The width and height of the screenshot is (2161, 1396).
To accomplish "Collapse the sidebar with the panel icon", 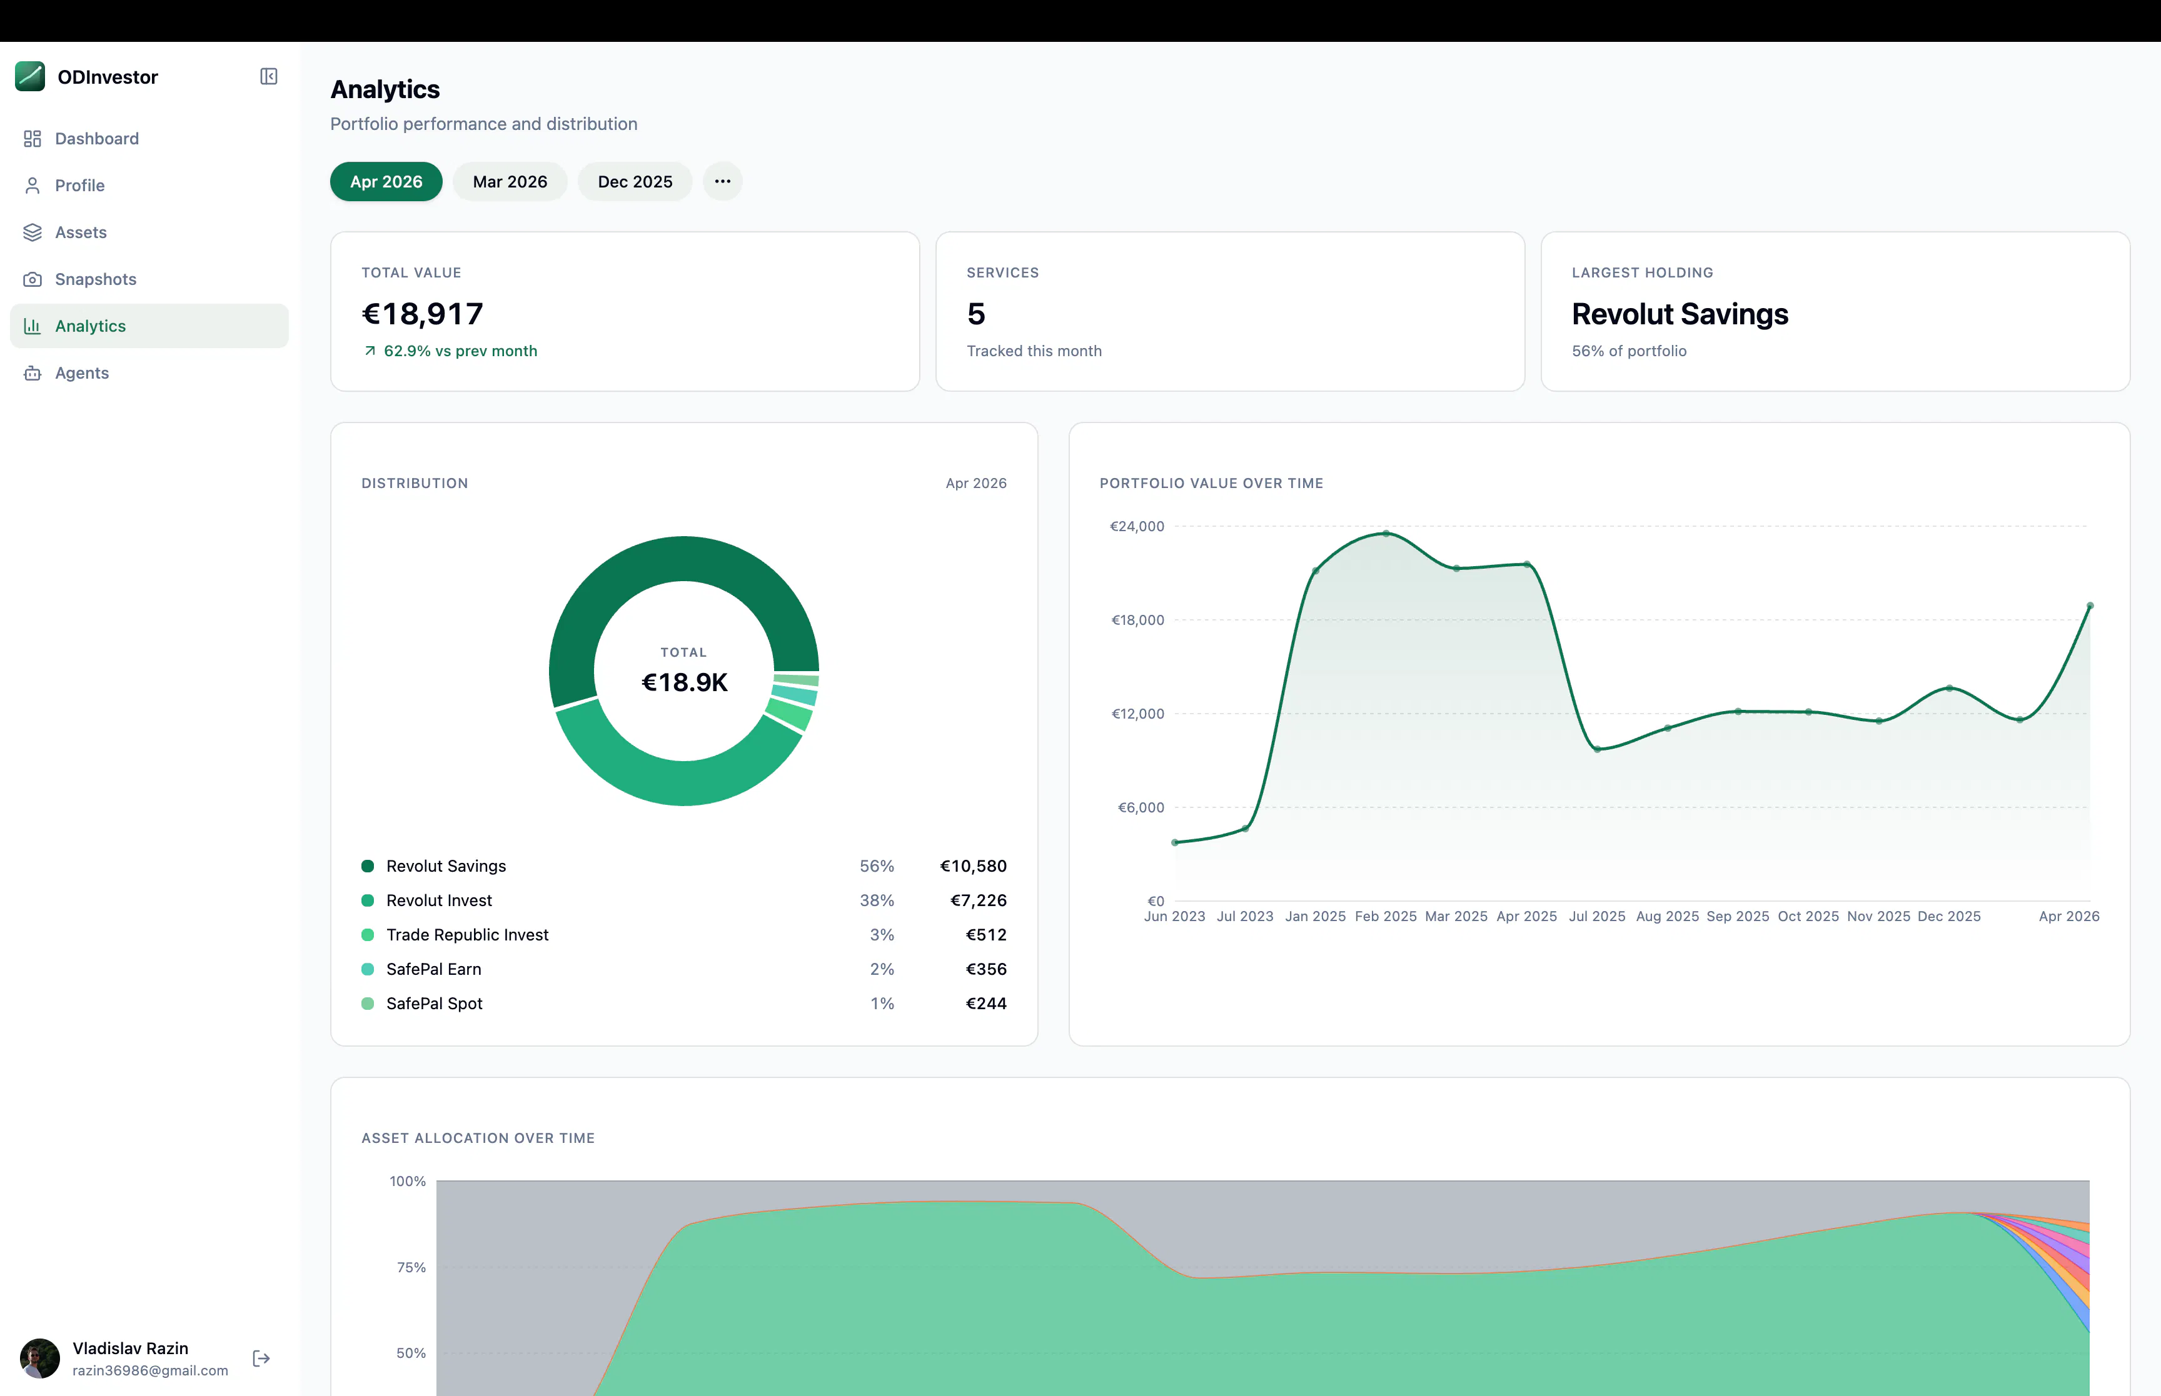I will pos(268,76).
